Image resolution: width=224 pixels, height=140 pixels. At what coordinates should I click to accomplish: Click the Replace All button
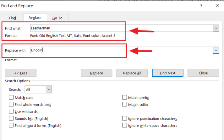132,73
